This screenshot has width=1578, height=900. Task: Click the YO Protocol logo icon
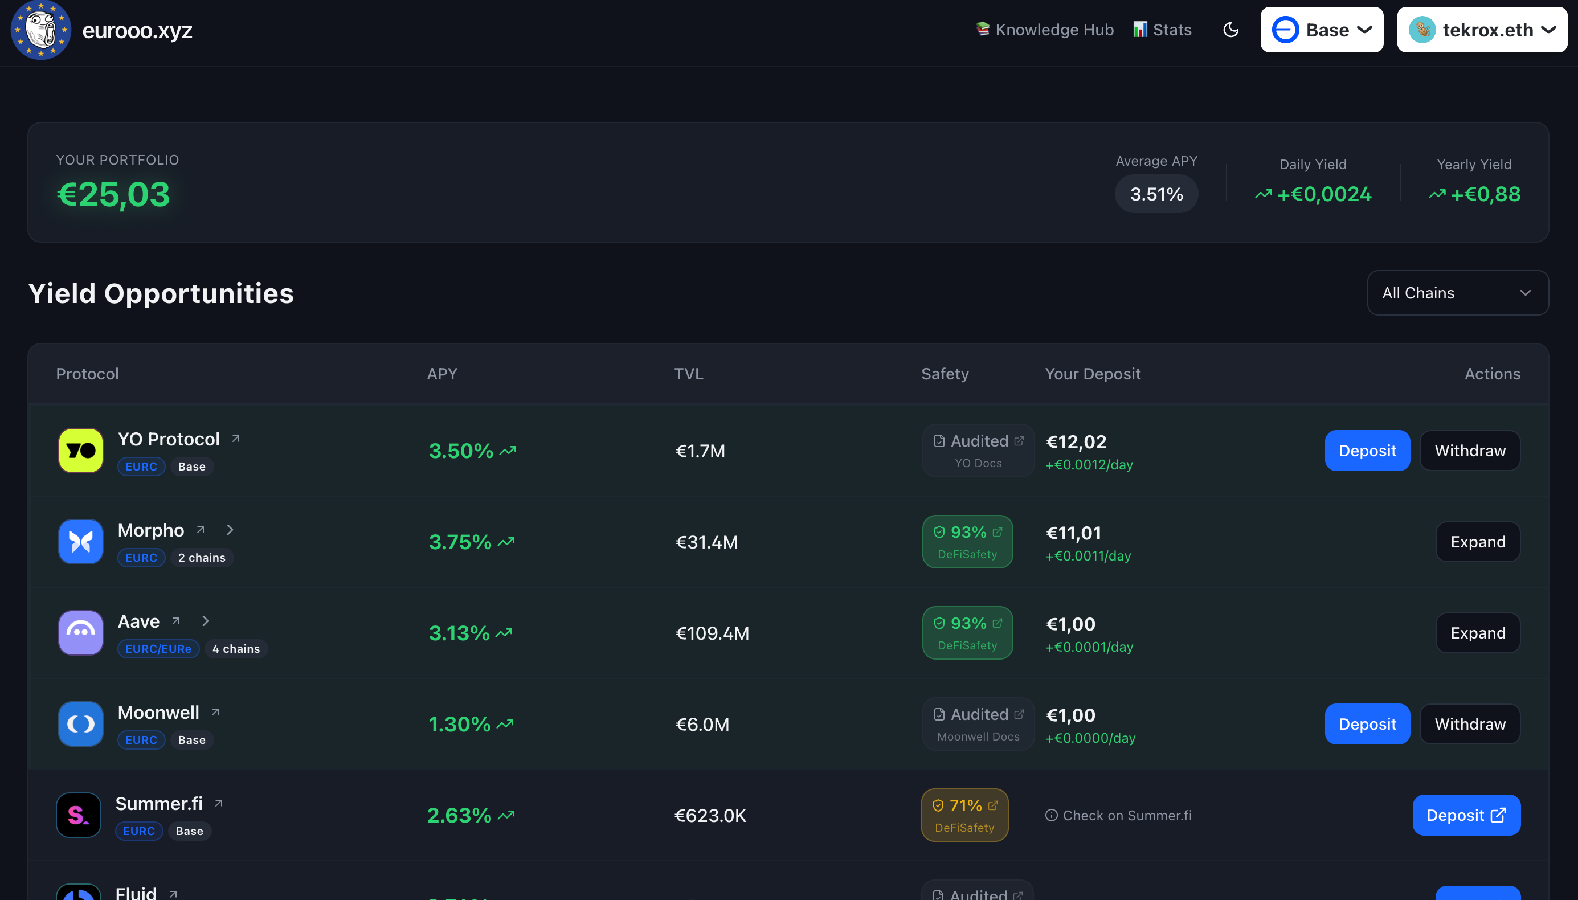click(80, 450)
